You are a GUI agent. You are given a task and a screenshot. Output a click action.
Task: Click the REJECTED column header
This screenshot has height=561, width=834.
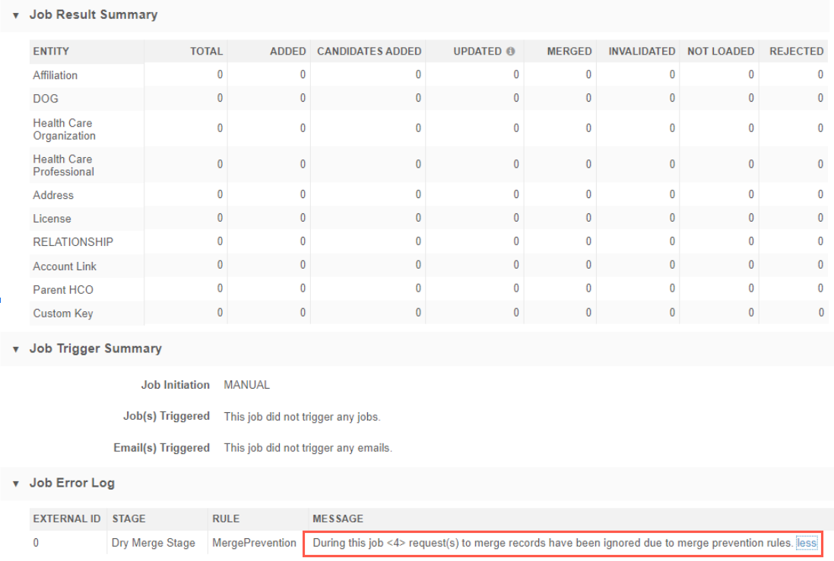(796, 52)
